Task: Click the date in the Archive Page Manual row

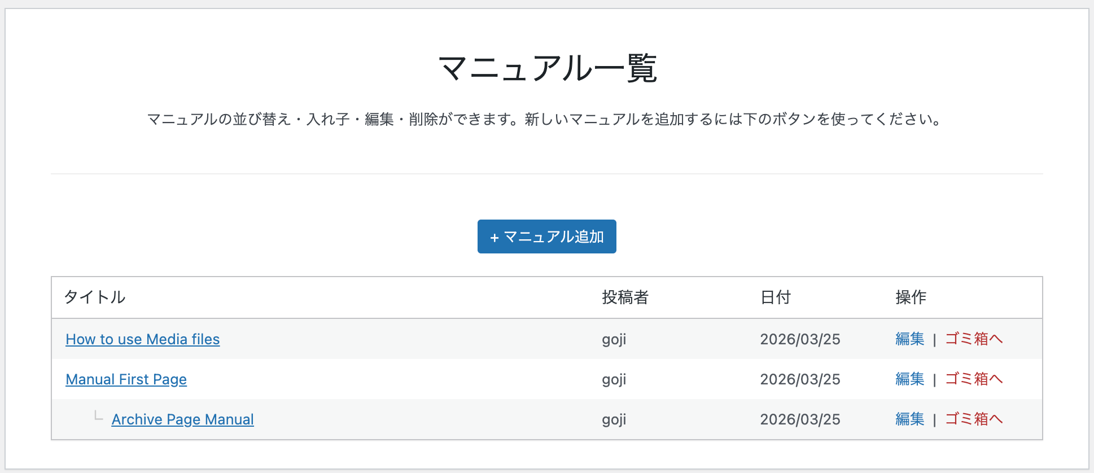Action: pyautogui.click(x=800, y=419)
